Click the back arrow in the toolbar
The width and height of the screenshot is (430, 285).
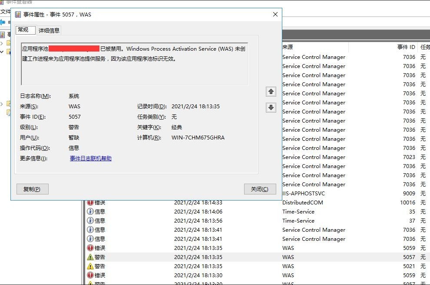click(3, 22)
